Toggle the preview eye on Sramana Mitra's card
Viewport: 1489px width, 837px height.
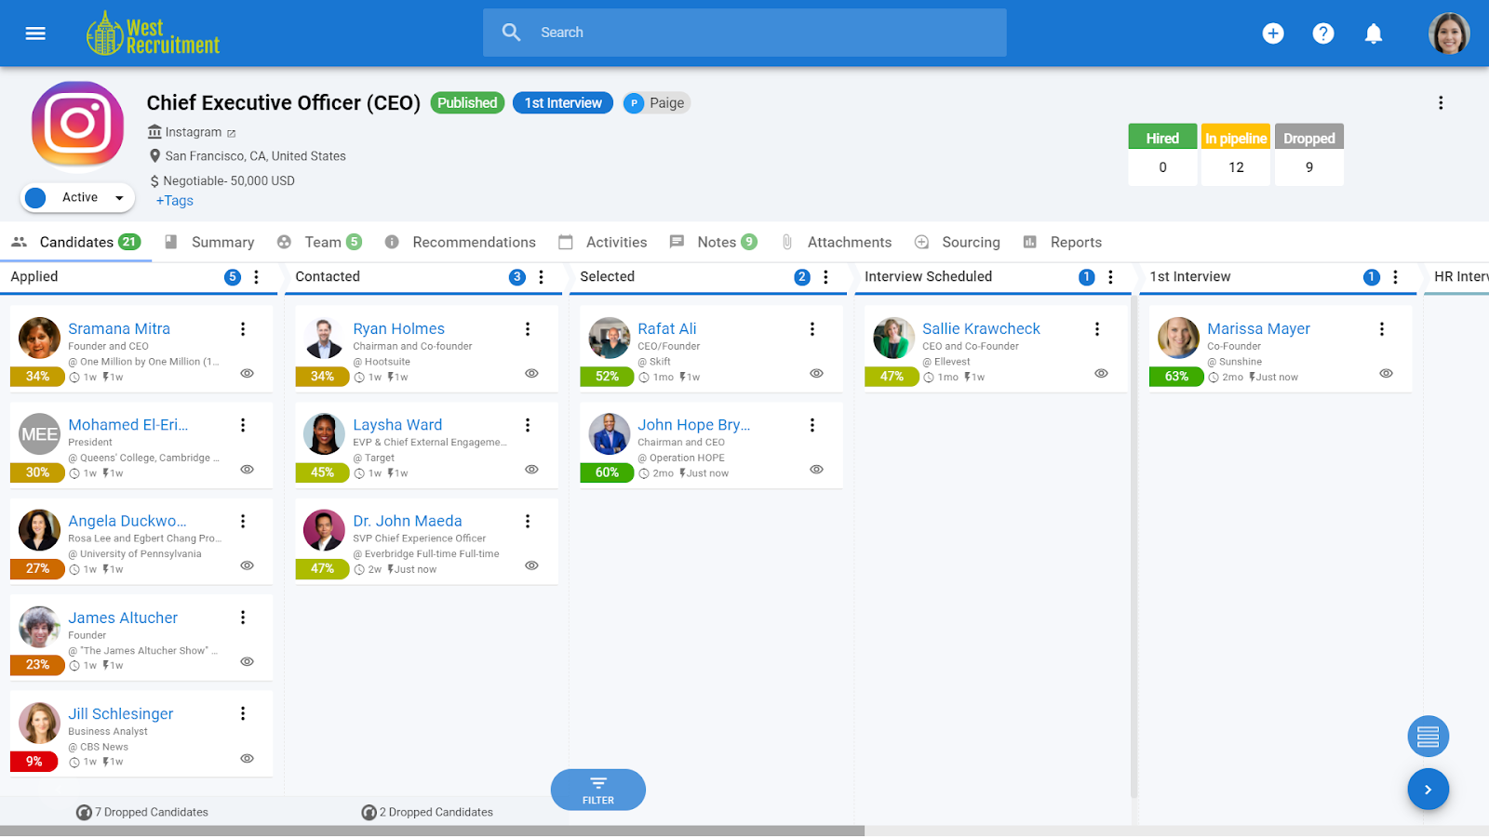tap(247, 372)
